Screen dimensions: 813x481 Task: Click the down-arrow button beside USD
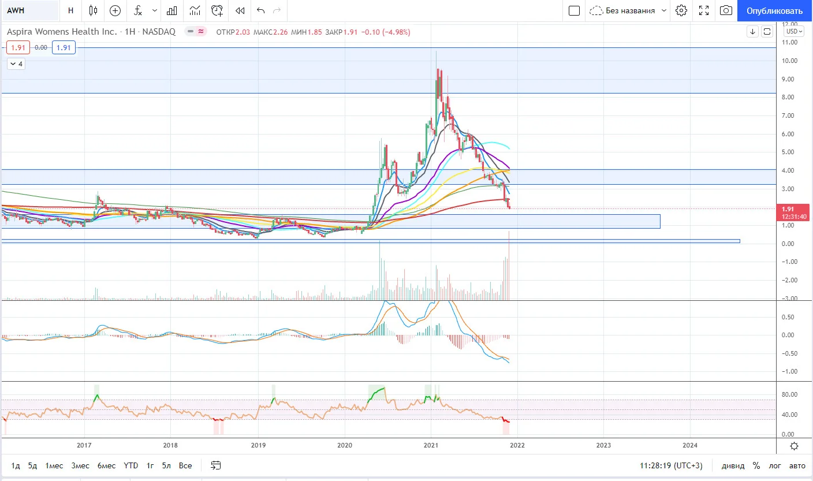click(752, 32)
